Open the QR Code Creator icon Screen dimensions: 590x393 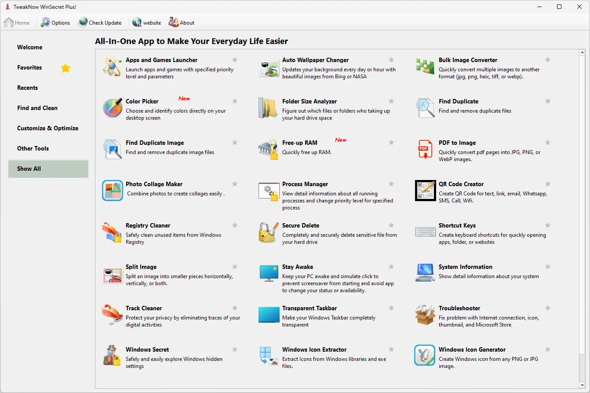[x=425, y=191]
